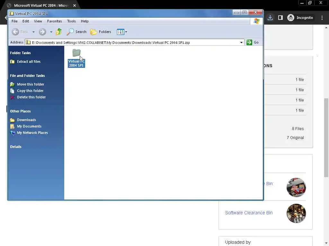Click the zip folder icon in address bar

(28, 43)
